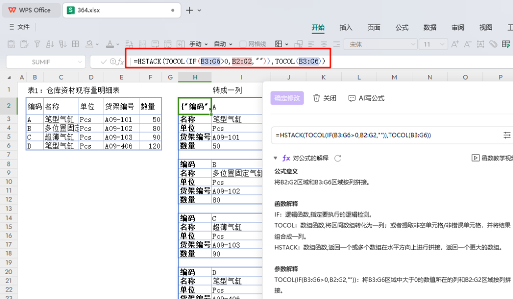The width and height of the screenshot is (513, 299).
Task: Collapse the 对公式的解释 section
Action: pos(276,158)
